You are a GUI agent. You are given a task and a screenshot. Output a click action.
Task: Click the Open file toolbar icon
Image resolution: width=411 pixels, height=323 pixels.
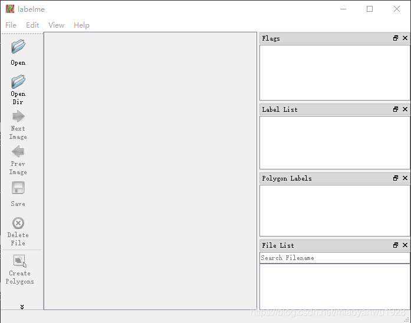click(x=18, y=47)
